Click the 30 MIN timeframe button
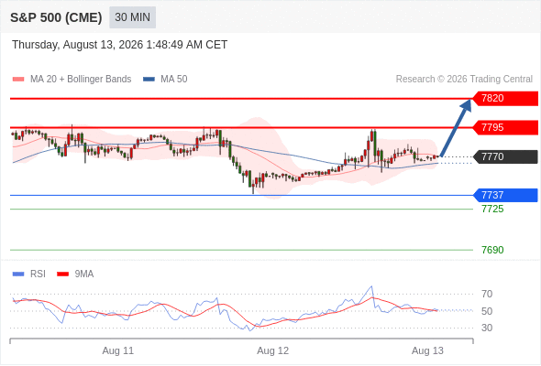541x366 pixels. point(132,17)
